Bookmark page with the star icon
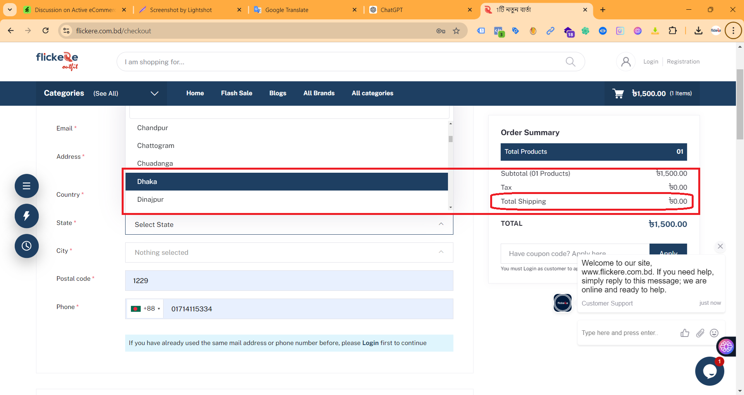 (456, 31)
